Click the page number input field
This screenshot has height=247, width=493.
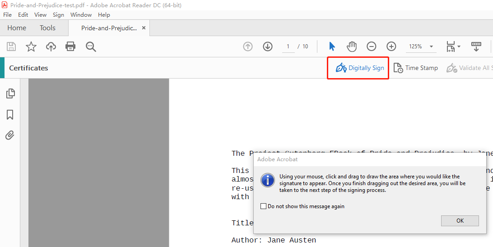[x=288, y=47]
